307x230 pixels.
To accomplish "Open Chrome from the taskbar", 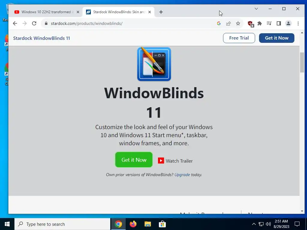I will click(x=118, y=224).
